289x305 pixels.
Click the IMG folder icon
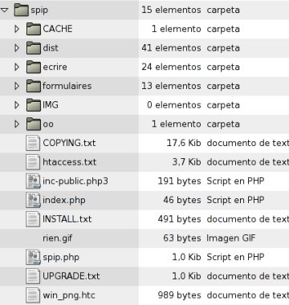(x=34, y=105)
